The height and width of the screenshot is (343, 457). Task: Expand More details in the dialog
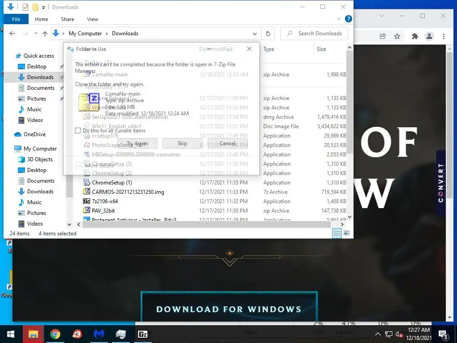pos(95,165)
